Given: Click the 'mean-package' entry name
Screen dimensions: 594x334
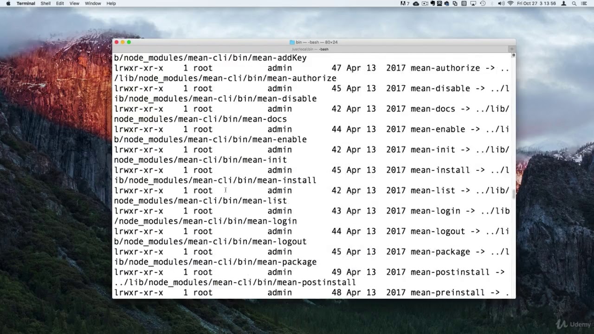Looking at the screenshot, I should click(440, 252).
